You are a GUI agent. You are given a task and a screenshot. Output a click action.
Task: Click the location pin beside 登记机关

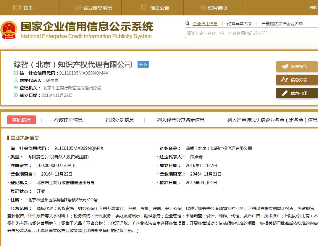tap(16, 88)
